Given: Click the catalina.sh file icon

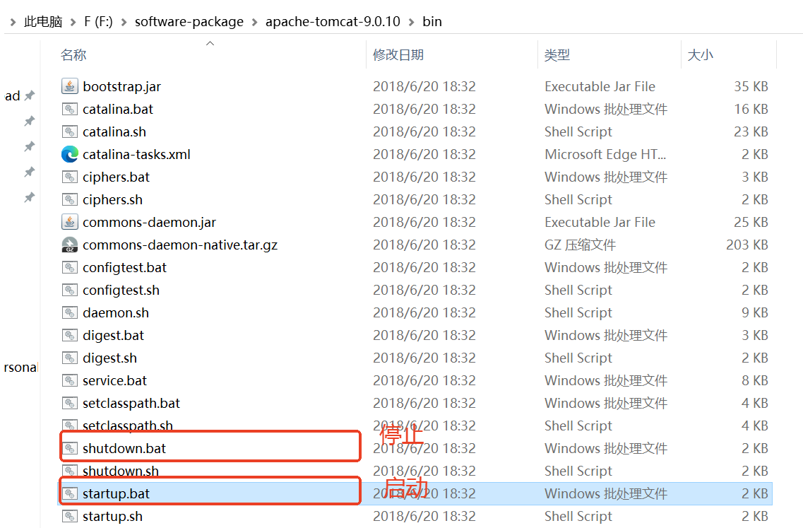Looking at the screenshot, I should point(70,131).
